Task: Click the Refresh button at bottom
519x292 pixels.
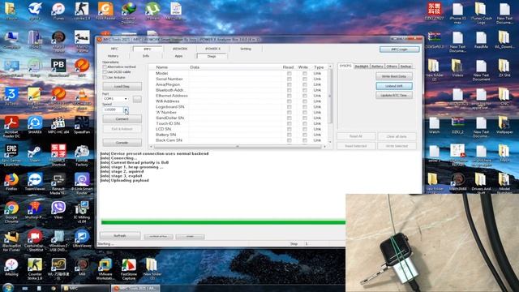Action: 120,236
